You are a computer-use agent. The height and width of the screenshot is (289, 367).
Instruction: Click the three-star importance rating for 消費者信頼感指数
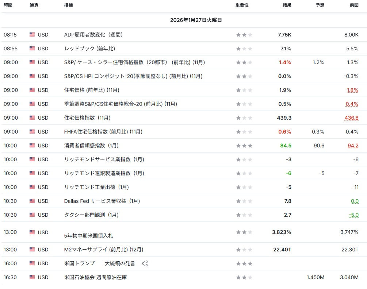[x=244, y=146]
